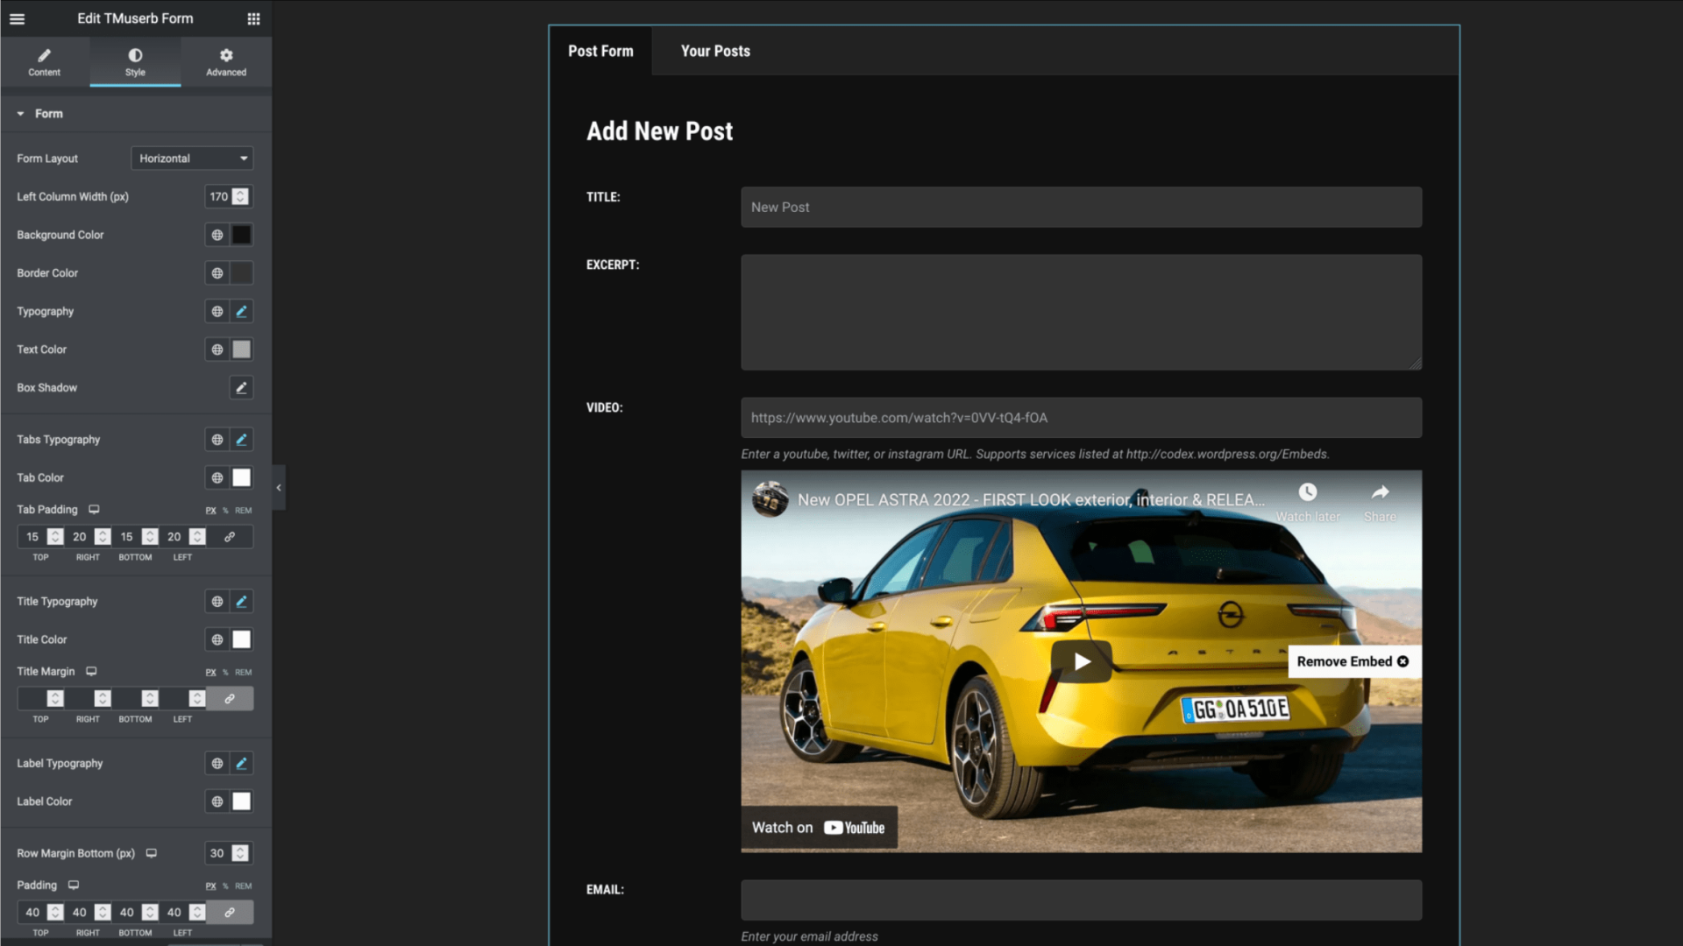This screenshot has width=1683, height=946.
Task: Open the Tab Color swatch
Action: pyautogui.click(x=241, y=477)
